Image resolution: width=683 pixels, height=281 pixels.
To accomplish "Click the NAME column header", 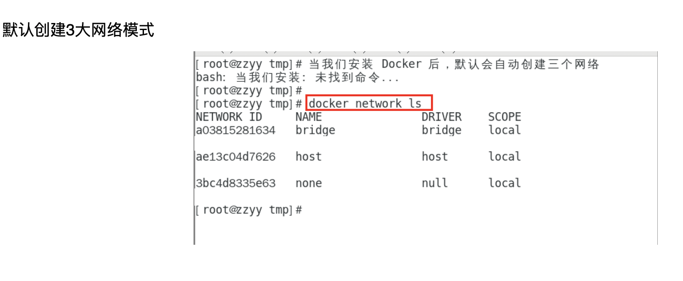I will click(x=308, y=117).
